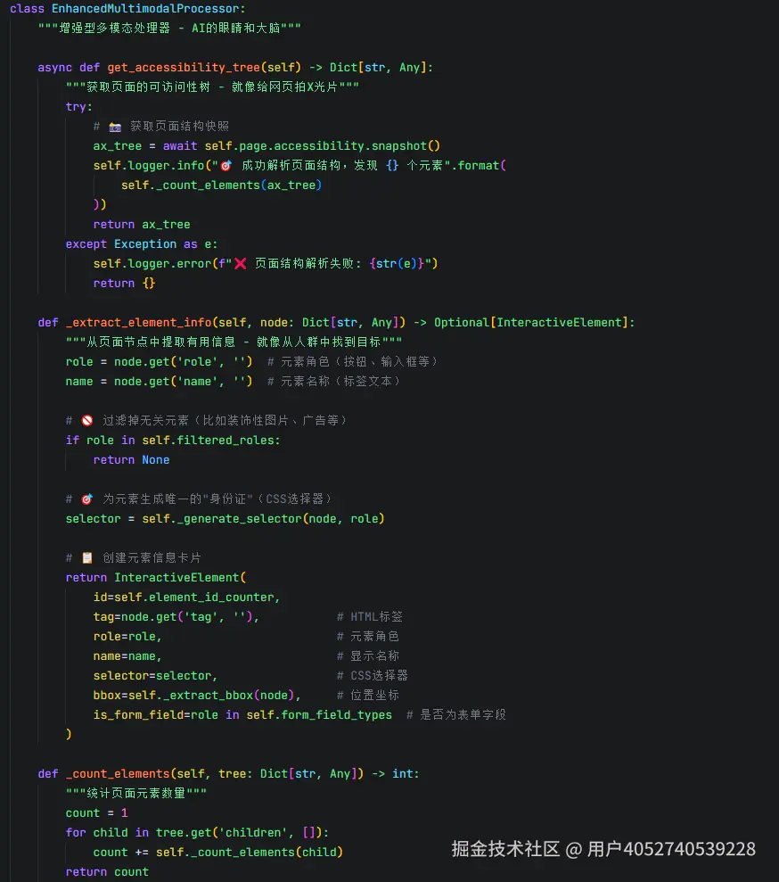Image resolution: width=779 pixels, height=882 pixels.
Task: Click "except Exception as e:" line
Action: tap(142, 244)
